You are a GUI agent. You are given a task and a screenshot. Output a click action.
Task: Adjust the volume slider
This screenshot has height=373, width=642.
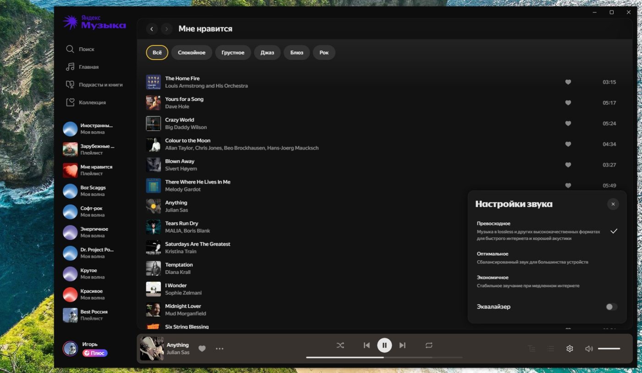pyautogui.click(x=609, y=349)
